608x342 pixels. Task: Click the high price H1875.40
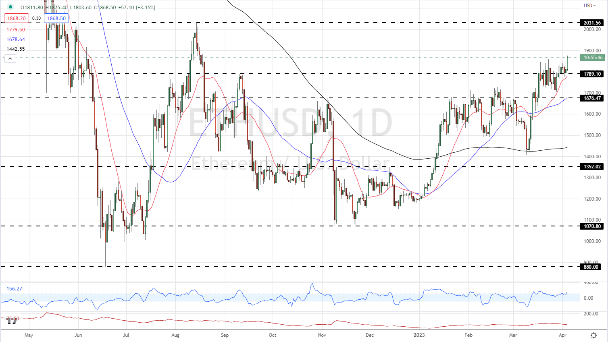[x=56, y=7]
